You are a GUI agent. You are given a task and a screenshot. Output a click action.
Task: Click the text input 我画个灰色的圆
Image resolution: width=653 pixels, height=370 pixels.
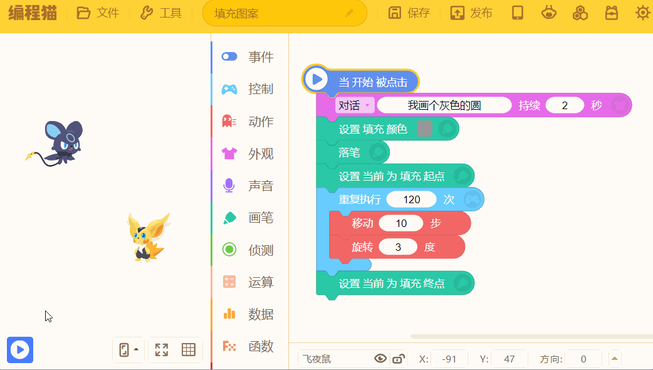click(x=444, y=105)
